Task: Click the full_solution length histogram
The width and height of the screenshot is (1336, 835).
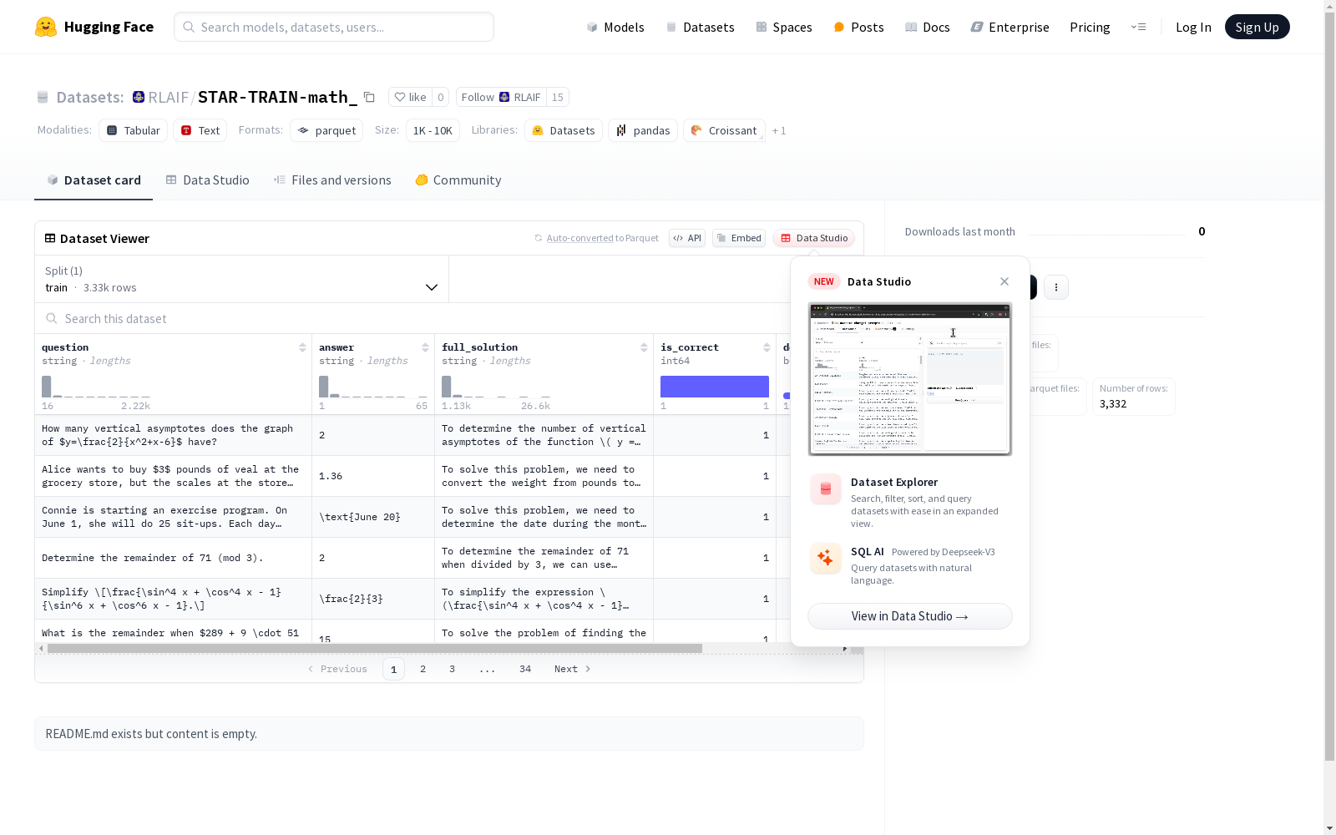Action: tap(496, 387)
